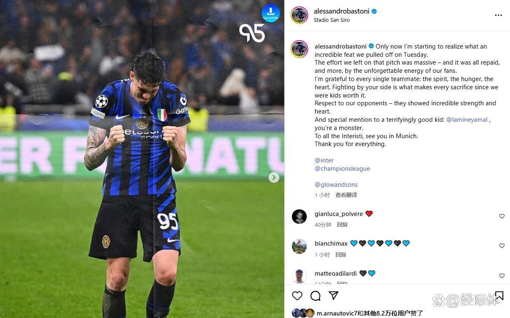
Task: Advance to next photo with arrow
Action: (274, 177)
